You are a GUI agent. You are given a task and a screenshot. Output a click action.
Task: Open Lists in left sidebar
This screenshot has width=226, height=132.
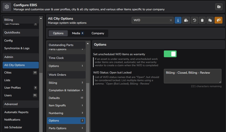pos(21,80)
